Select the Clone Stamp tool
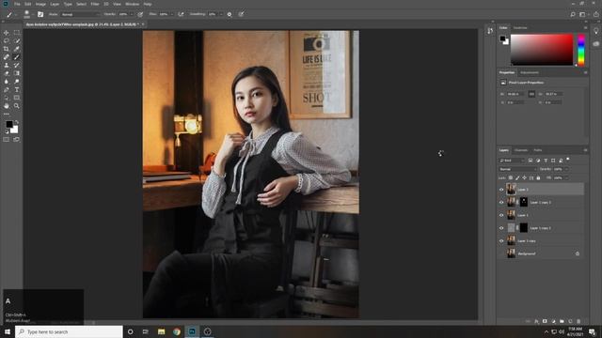The height and width of the screenshot is (338, 602). point(7,65)
